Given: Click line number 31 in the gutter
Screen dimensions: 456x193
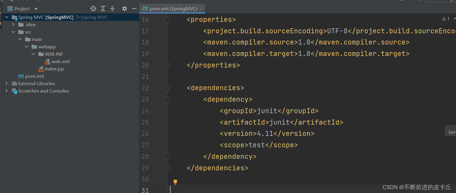Looking at the screenshot, I should tap(145, 190).
